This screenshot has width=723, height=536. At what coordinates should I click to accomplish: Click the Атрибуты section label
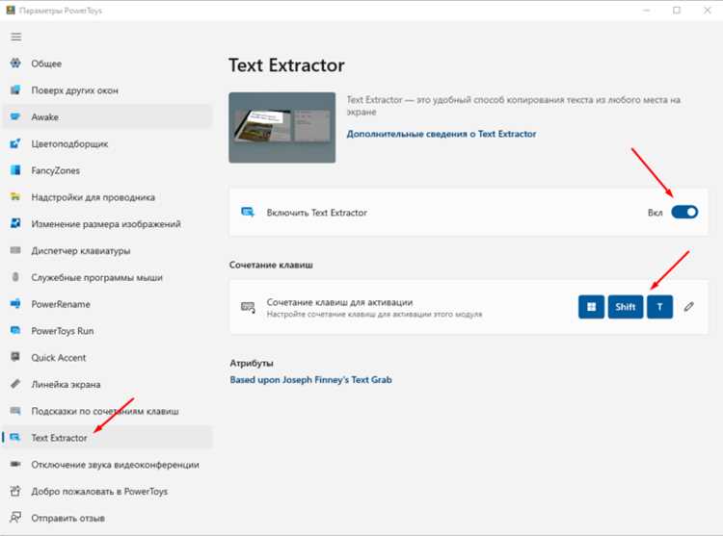click(x=252, y=363)
